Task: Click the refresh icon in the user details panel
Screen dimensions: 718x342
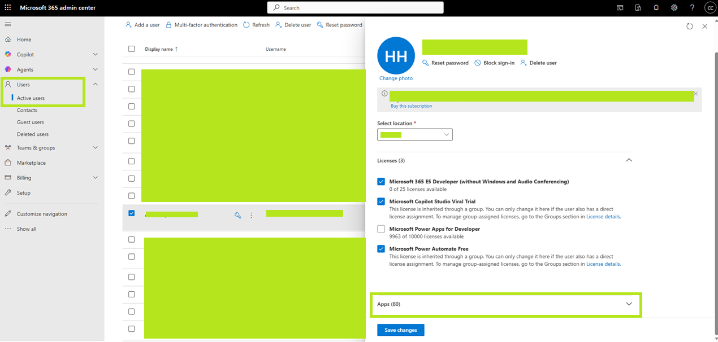Action: point(690,27)
